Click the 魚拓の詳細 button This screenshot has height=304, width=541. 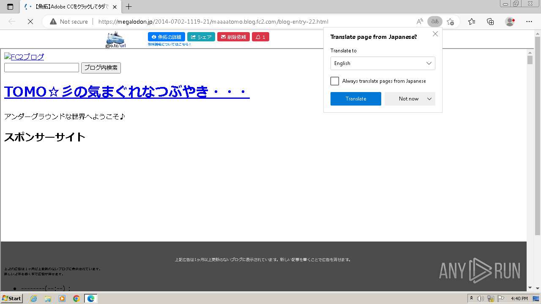tap(167, 37)
